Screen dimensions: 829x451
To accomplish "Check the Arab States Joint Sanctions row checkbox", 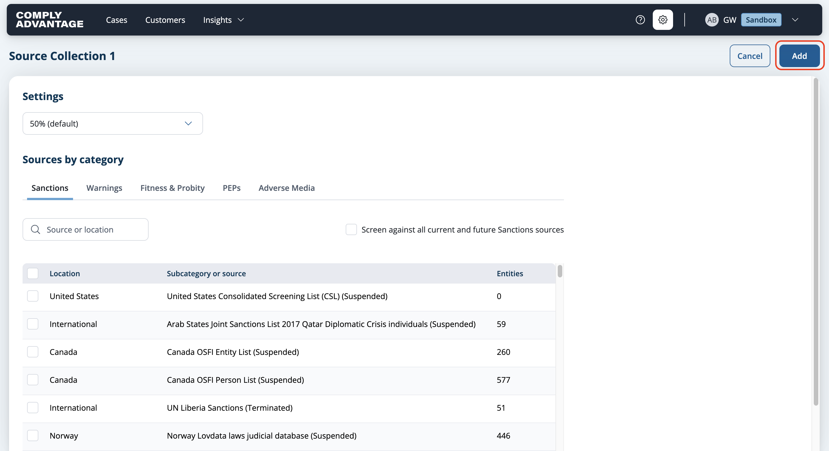I will (x=33, y=324).
